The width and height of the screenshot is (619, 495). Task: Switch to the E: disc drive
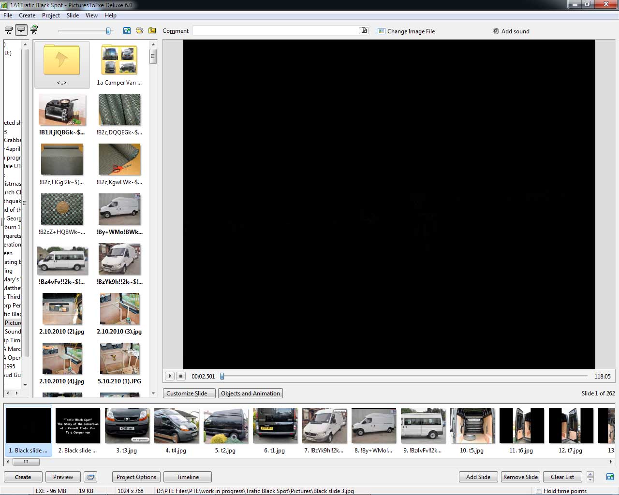point(34,30)
